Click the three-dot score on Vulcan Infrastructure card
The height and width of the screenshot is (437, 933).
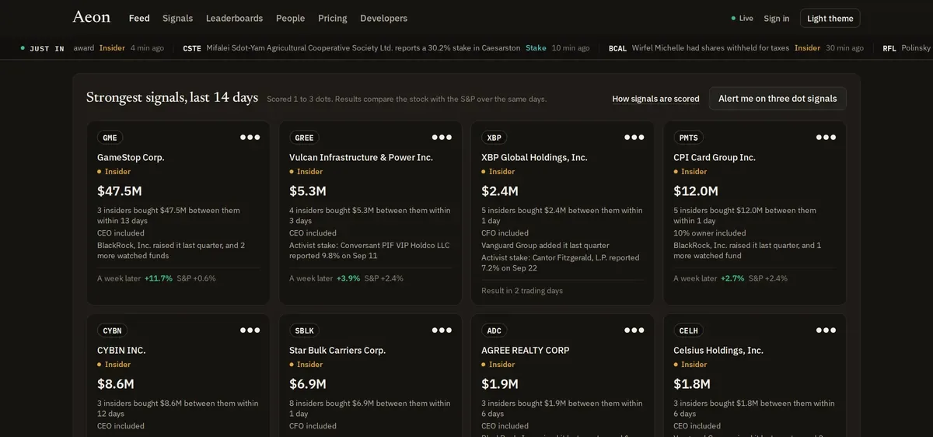point(442,137)
